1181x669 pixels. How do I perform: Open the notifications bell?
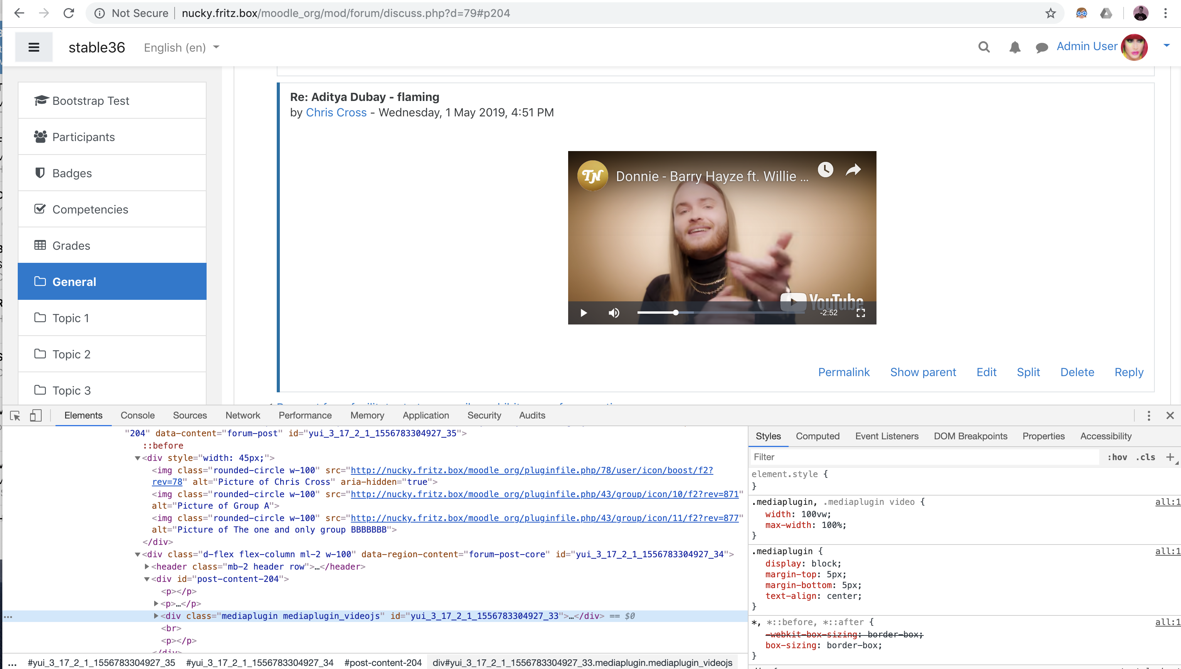(1014, 47)
